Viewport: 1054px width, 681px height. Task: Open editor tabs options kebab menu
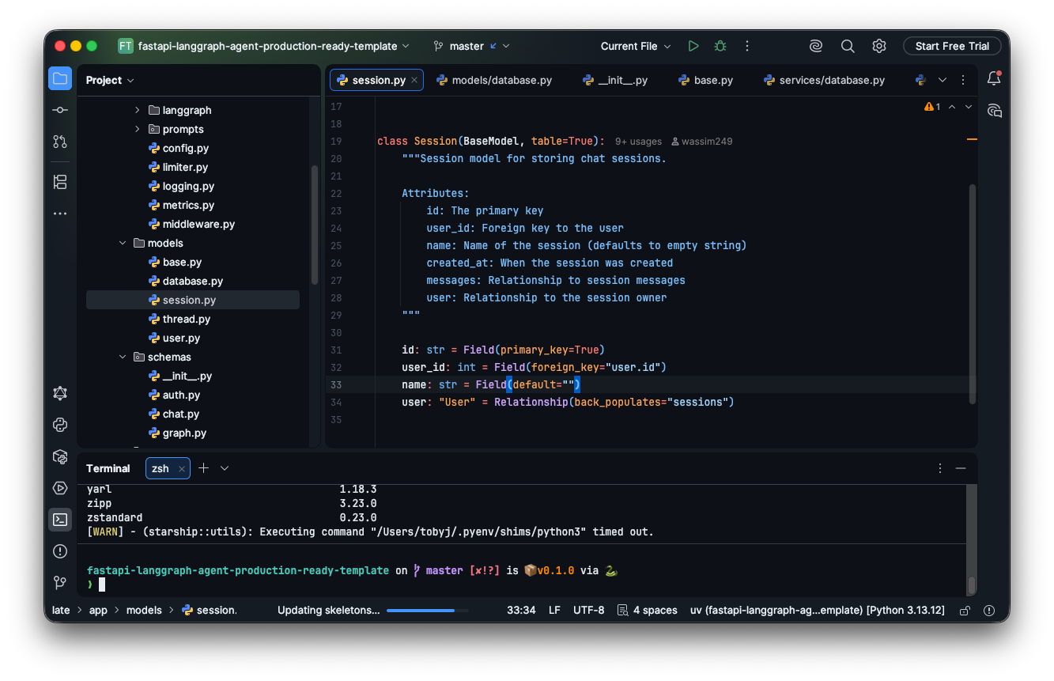pyautogui.click(x=963, y=80)
